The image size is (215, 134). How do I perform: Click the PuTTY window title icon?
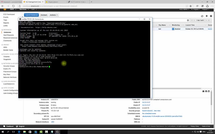[x=20, y=19]
